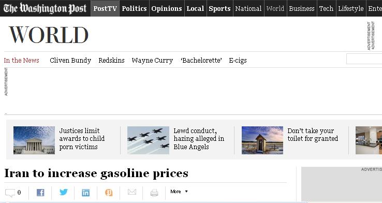The height and width of the screenshot is (203, 382).
Task: Click the large WORLD section heading
Action: [x=49, y=35]
